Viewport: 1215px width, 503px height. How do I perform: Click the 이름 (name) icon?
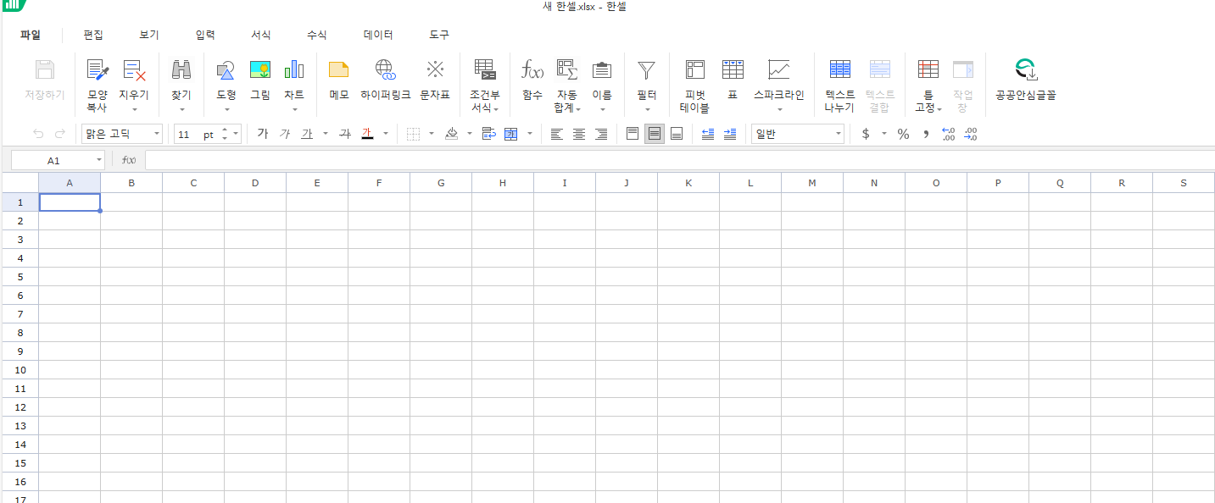tap(602, 69)
